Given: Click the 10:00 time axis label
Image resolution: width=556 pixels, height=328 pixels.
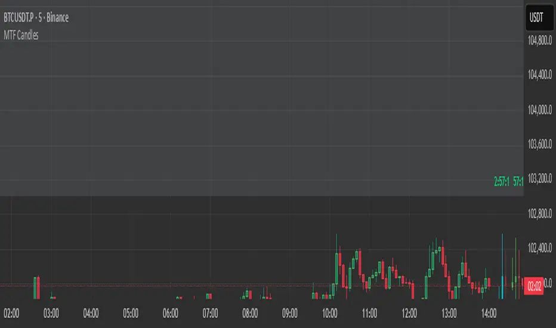Looking at the screenshot, I should tap(330, 314).
